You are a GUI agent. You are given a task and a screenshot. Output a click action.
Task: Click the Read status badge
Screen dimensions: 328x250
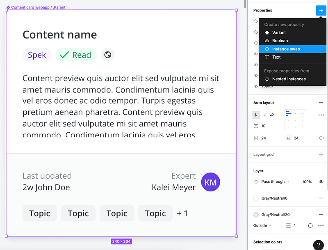[76, 55]
